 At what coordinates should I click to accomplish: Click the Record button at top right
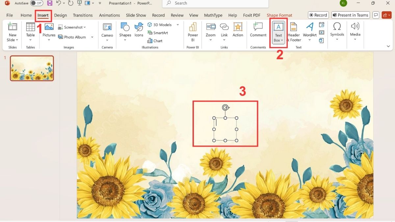tap(318, 15)
